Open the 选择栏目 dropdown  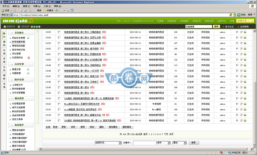108,143
